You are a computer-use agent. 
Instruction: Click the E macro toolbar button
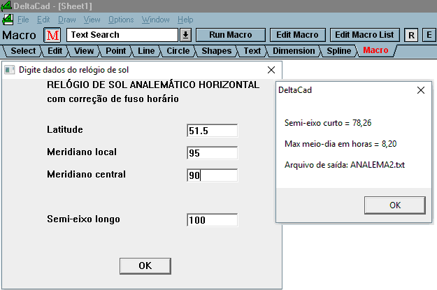(429, 35)
